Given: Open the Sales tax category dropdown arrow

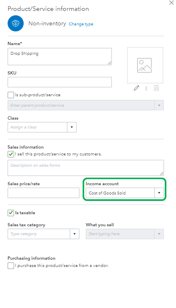Looking at the screenshot, I should [75, 234].
